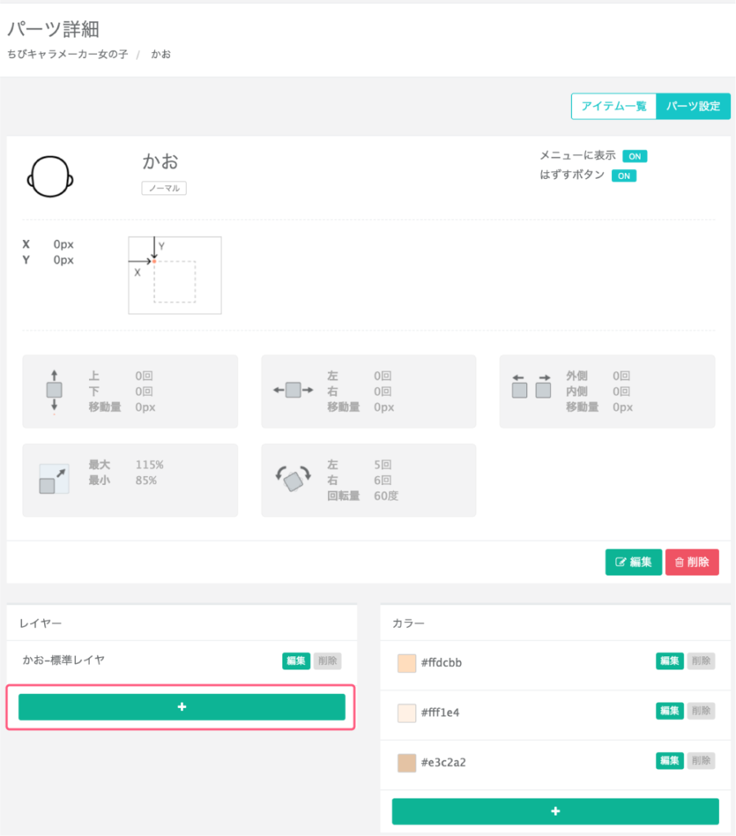Select the パーツ設定 tab
This screenshot has width=736, height=836.
tap(693, 106)
